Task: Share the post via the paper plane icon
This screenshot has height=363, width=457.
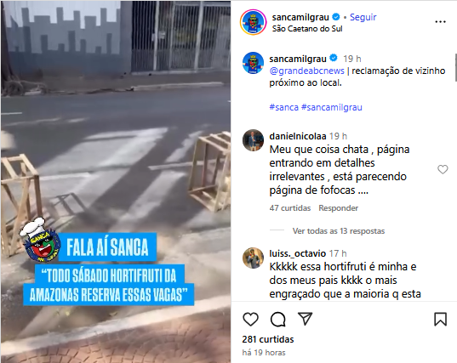Action: (305, 319)
